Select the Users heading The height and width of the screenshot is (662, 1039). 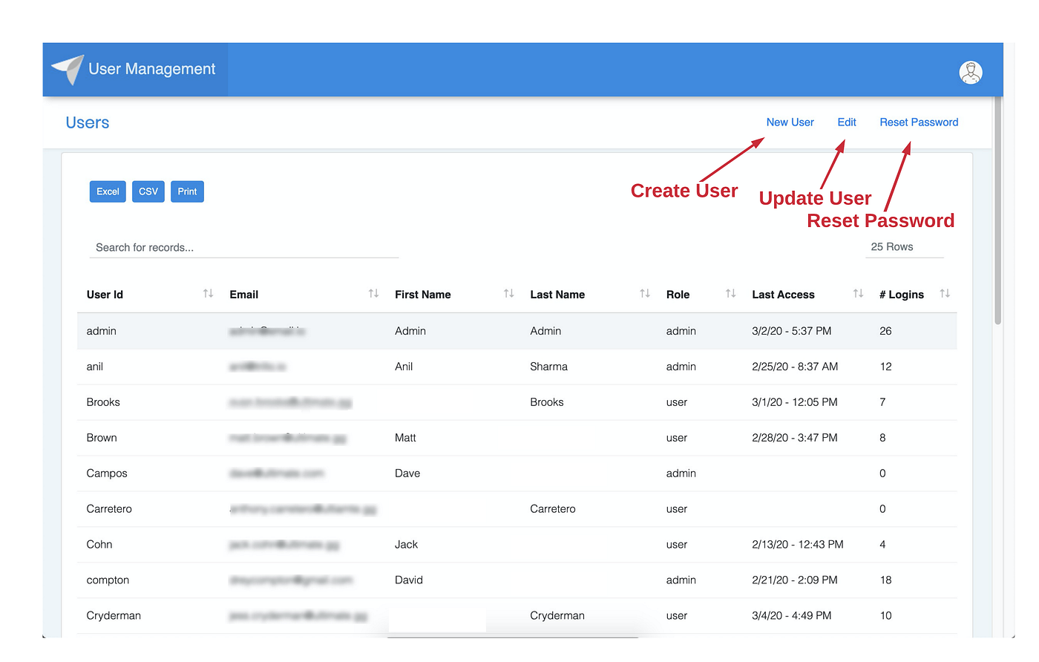[x=87, y=122]
